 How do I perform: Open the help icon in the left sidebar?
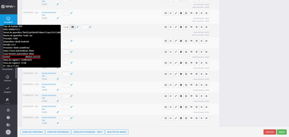(x=8, y=117)
